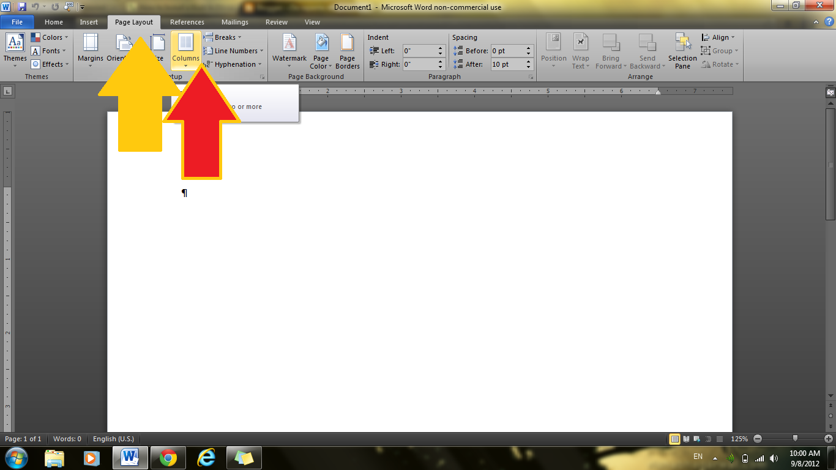Click the Spacing After value field

508,64
